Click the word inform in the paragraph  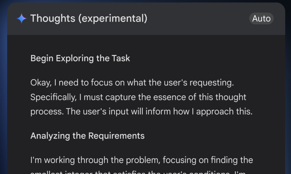click(158, 112)
